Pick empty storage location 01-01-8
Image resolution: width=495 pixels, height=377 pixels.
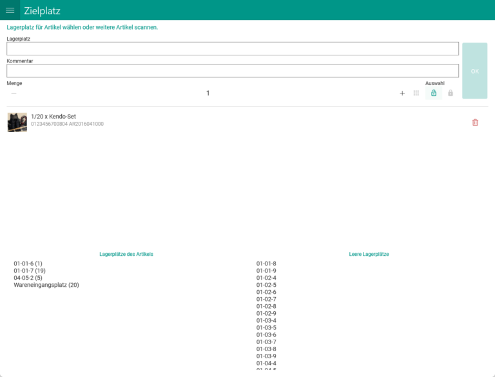(266, 264)
